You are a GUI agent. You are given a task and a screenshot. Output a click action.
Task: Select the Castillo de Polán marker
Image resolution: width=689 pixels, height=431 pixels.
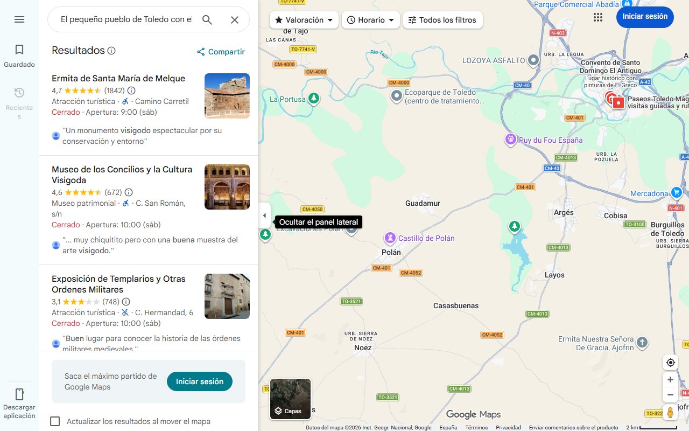click(x=390, y=237)
